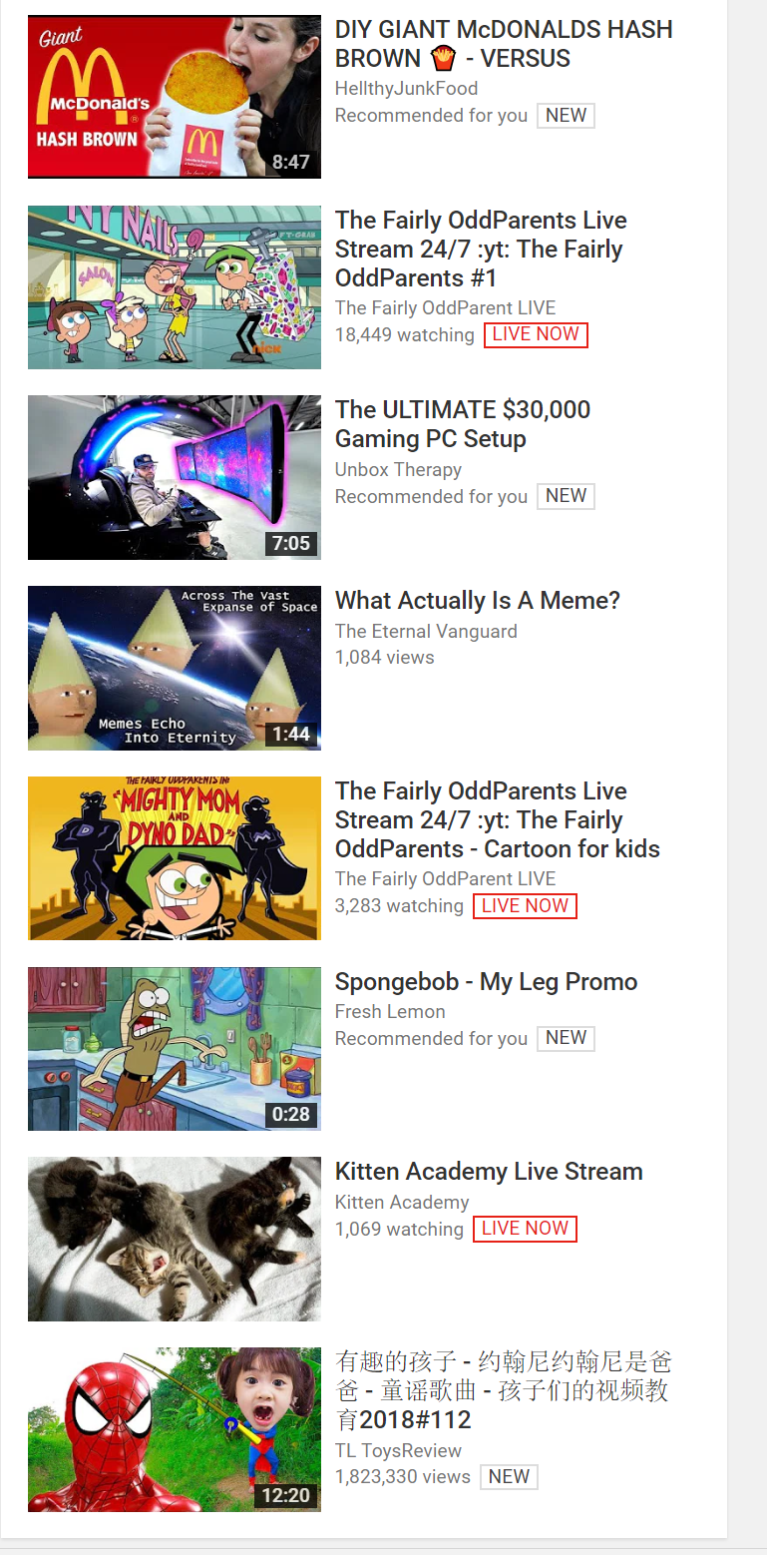Click the Kitten Academy LIVE NOW badge
The image size is (767, 1555).
525,1229
